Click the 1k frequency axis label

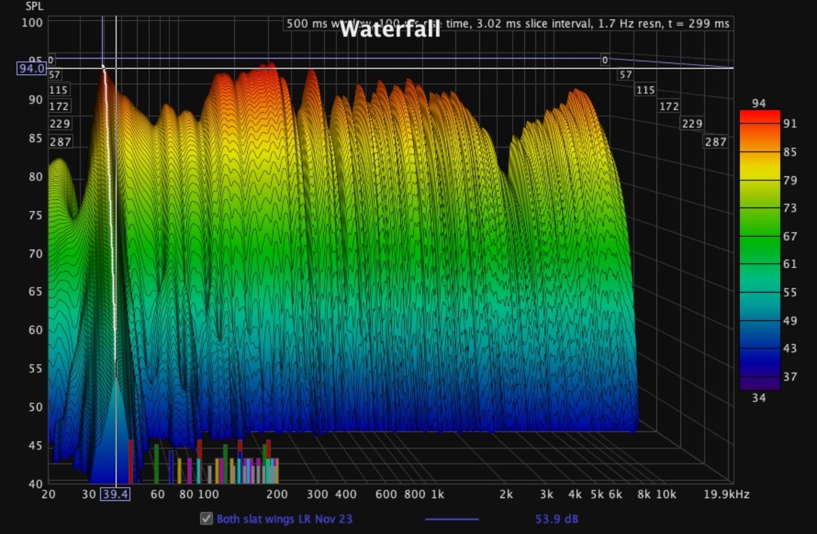click(x=437, y=495)
